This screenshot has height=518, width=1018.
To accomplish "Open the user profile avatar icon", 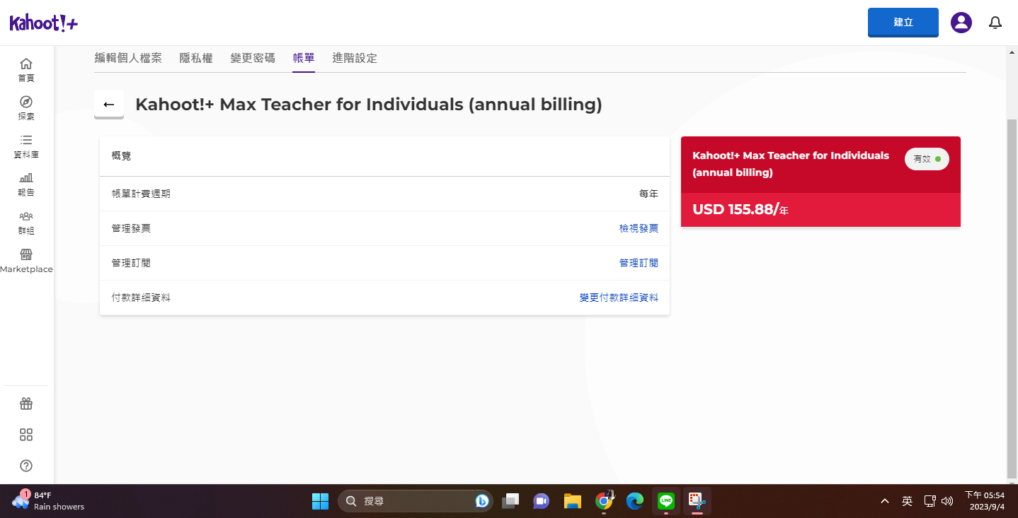I will (961, 23).
